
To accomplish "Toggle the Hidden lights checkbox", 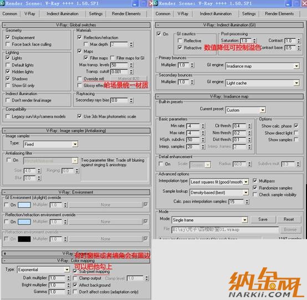I will [8, 72].
